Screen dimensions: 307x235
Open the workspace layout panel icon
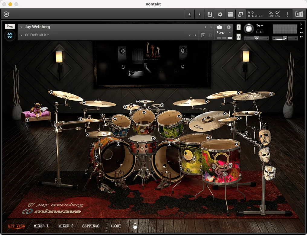tap(231, 14)
